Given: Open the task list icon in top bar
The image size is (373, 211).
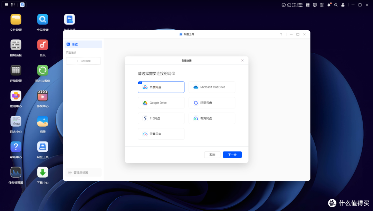Looking at the screenshot, I should point(322,5).
